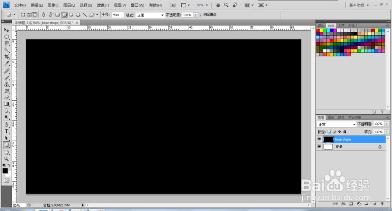392x211 pixels.
Task: Select the Zoom tool in the toolbox
Action: pos(7,159)
